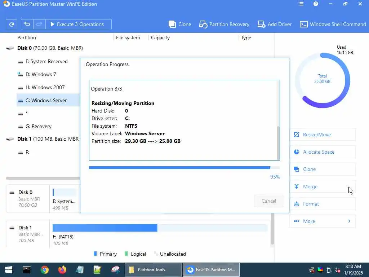The width and height of the screenshot is (369, 277).
Task: Select E: System 499 MB block in disk map
Action: pyautogui.click(x=64, y=199)
